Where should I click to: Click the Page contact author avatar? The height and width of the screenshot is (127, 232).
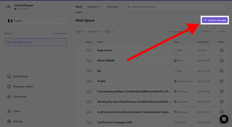221,50
